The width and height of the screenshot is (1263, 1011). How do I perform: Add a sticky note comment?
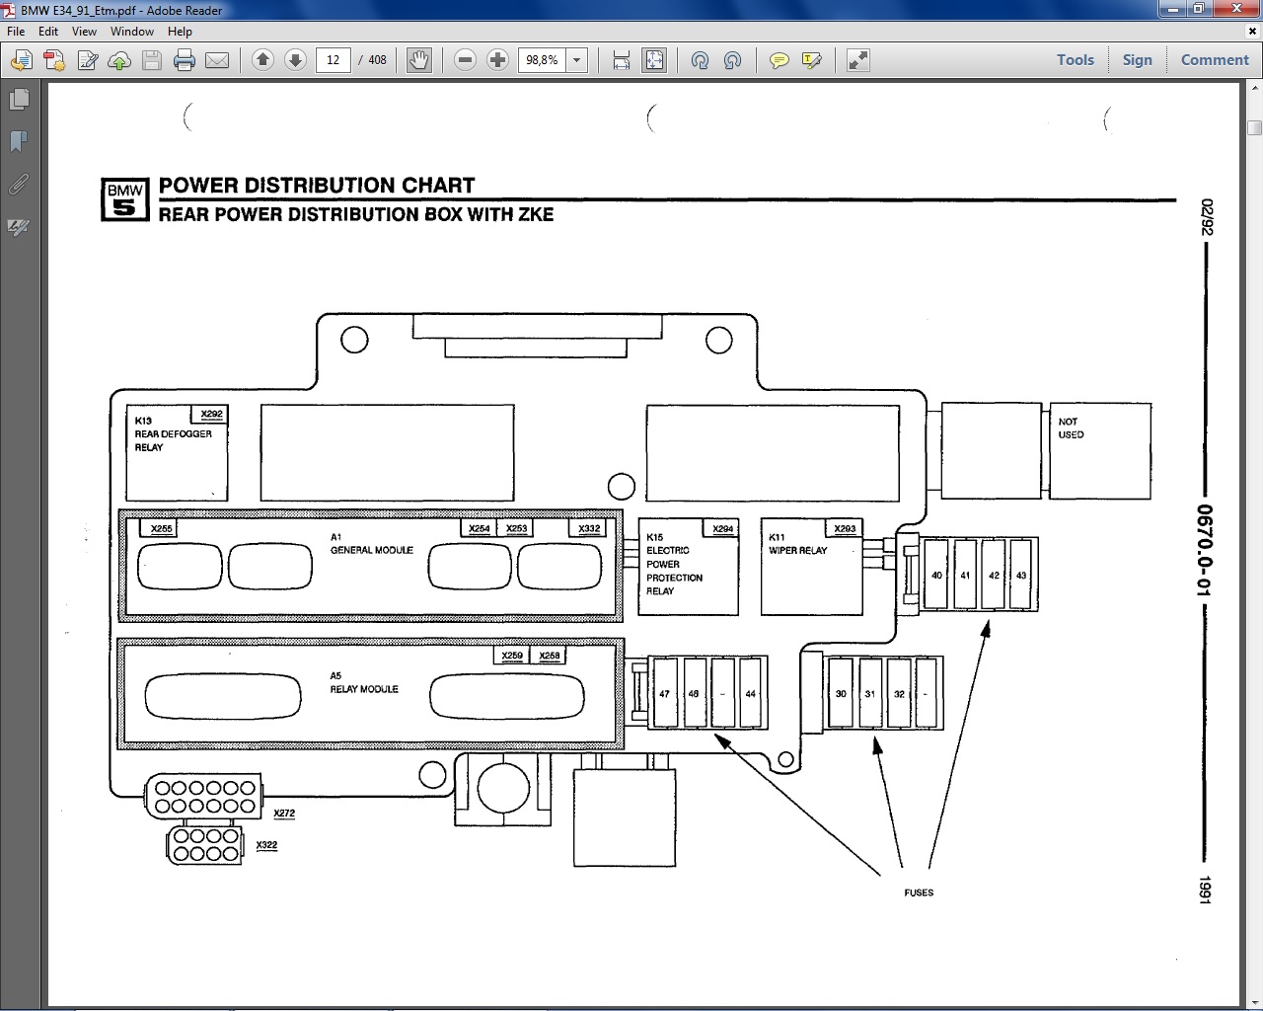tap(780, 60)
